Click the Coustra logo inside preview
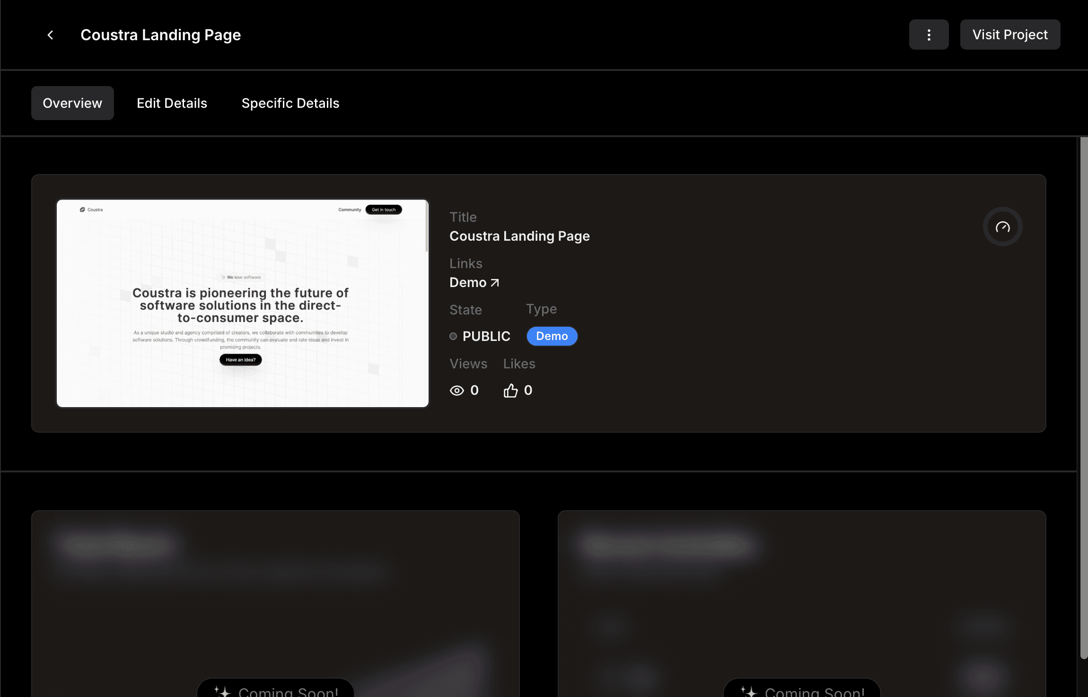Screen dimensions: 1088x697 pos(91,209)
